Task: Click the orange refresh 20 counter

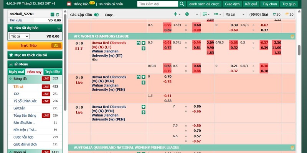Action: click(x=290, y=15)
